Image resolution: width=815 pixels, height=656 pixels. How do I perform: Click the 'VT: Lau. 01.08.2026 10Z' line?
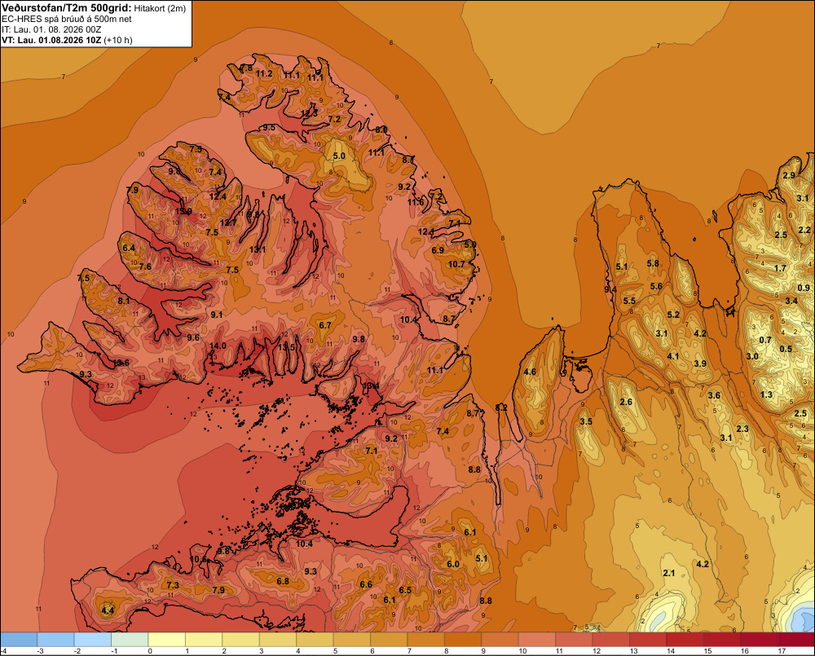(x=51, y=40)
